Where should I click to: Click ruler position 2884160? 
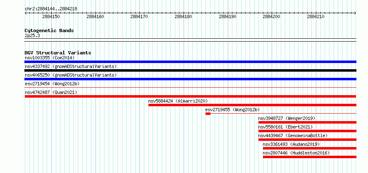95,16
